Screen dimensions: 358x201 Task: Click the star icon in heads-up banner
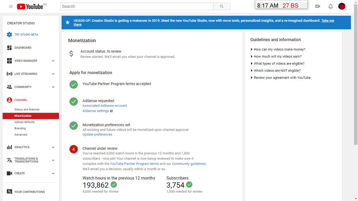67,23
